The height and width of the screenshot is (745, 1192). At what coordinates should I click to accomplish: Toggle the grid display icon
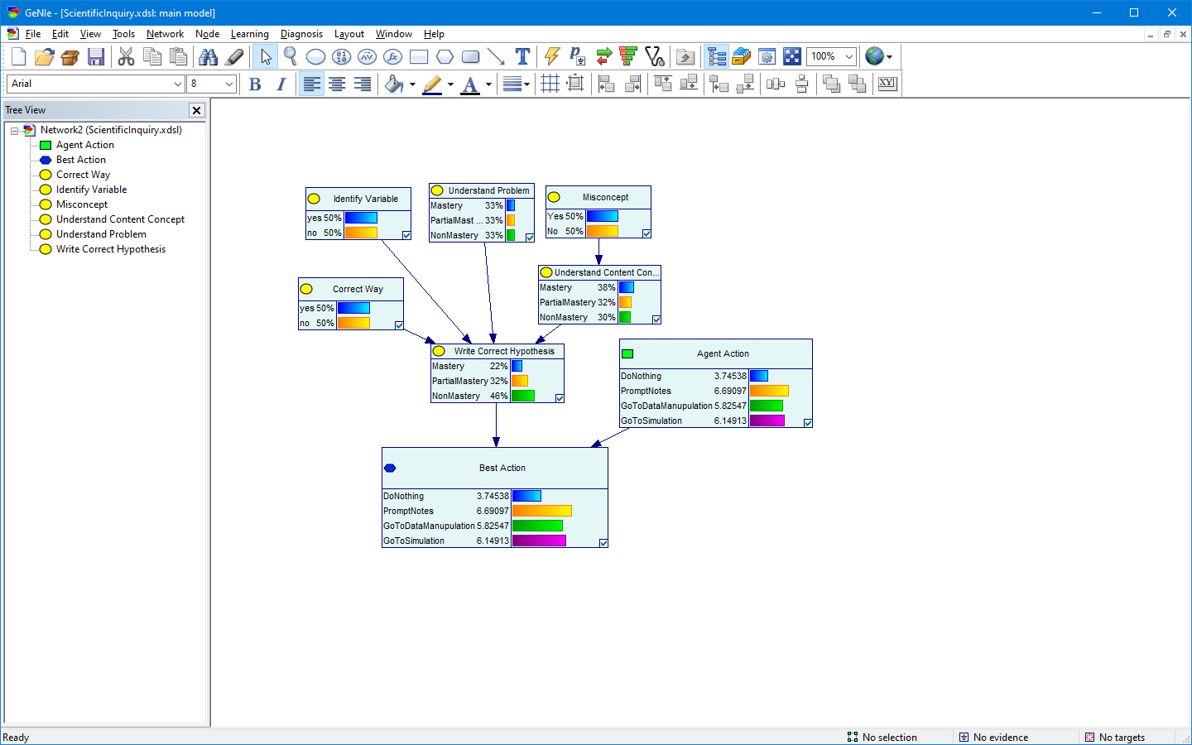click(550, 84)
